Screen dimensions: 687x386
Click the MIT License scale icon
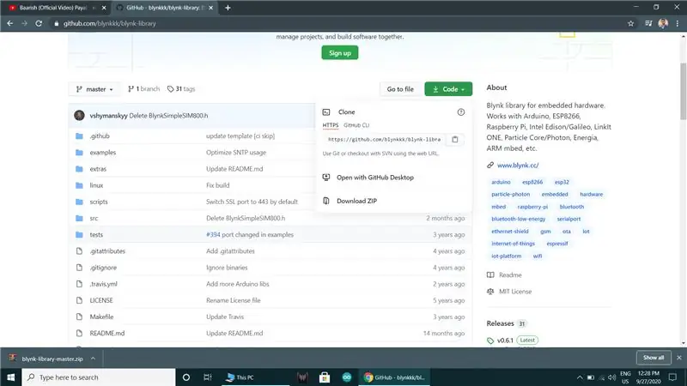click(x=490, y=292)
